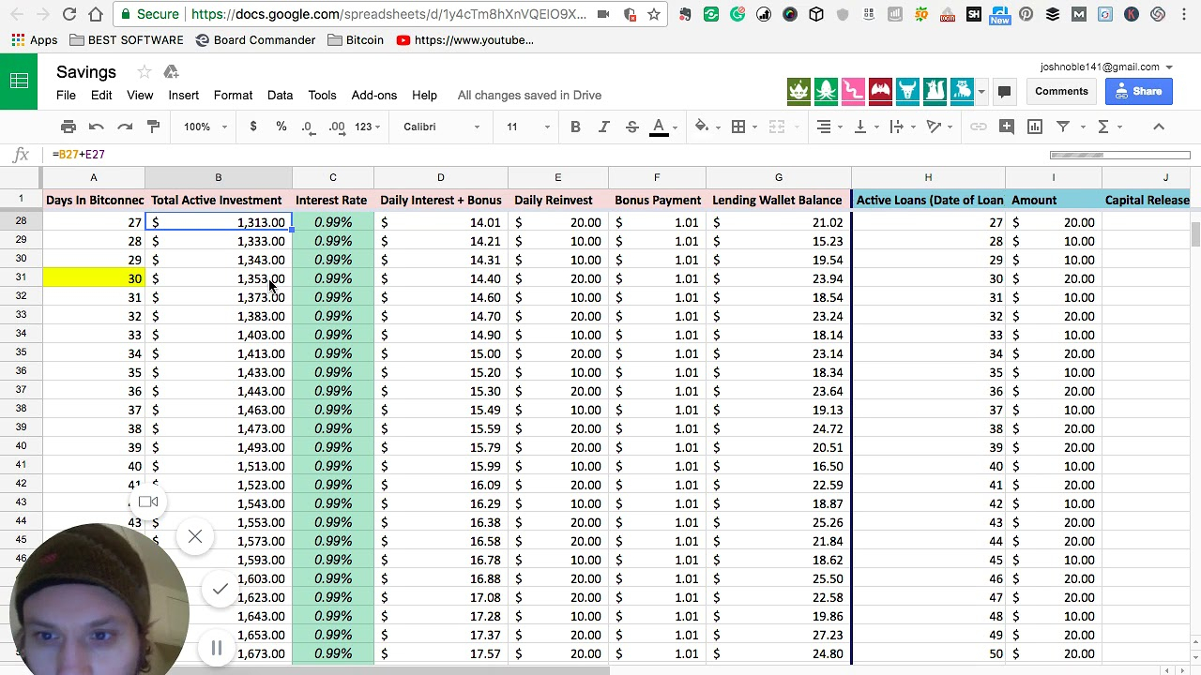The image size is (1201, 675).
Task: Open the Add-ons menu
Action: pos(373,95)
